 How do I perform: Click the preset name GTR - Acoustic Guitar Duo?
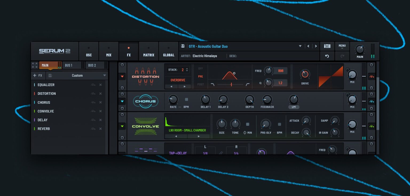(x=208, y=46)
